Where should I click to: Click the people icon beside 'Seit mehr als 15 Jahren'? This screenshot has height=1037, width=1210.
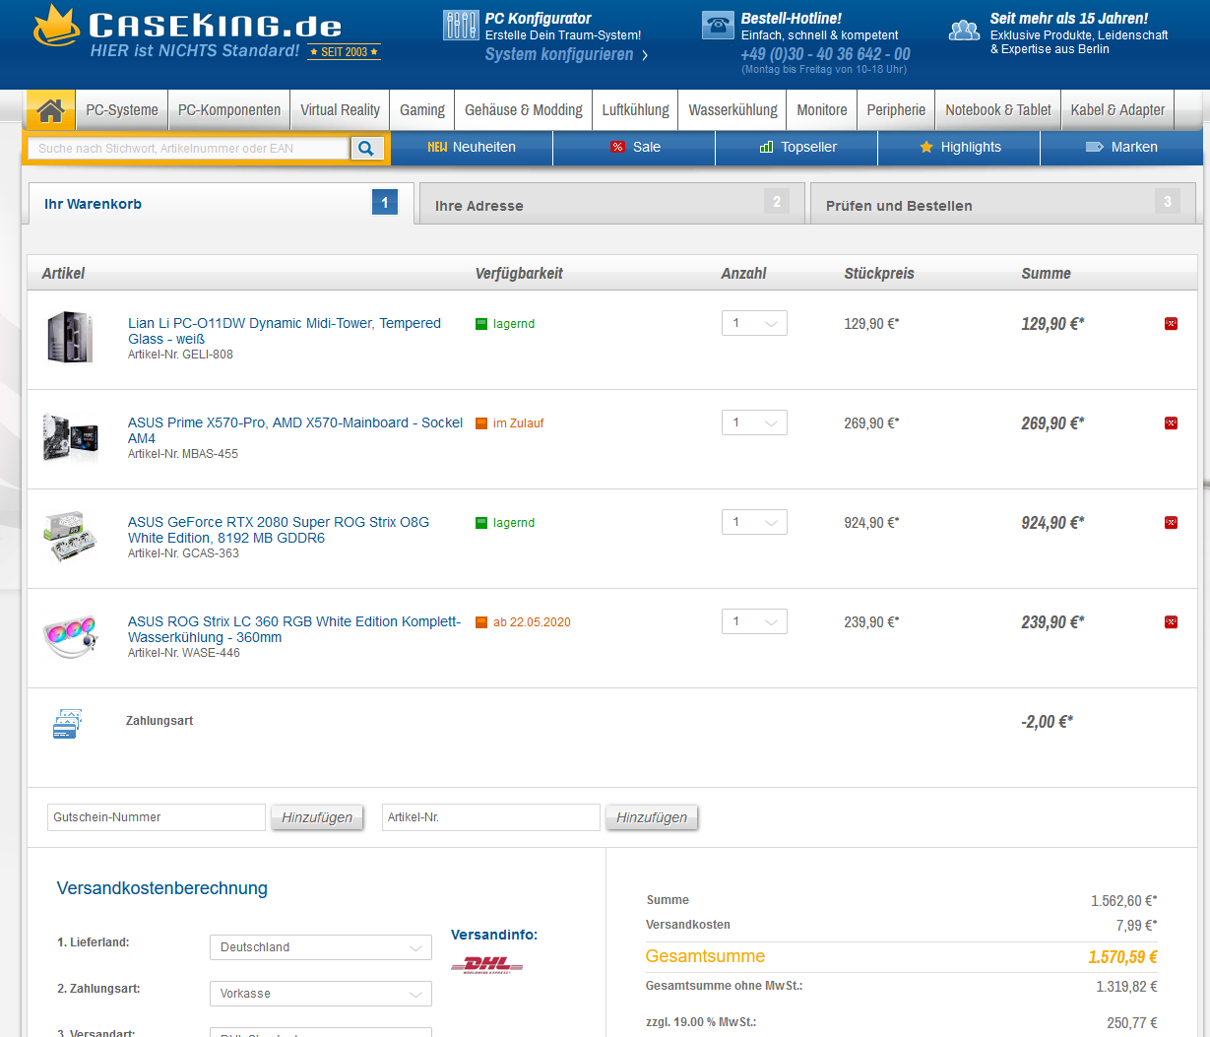964,31
